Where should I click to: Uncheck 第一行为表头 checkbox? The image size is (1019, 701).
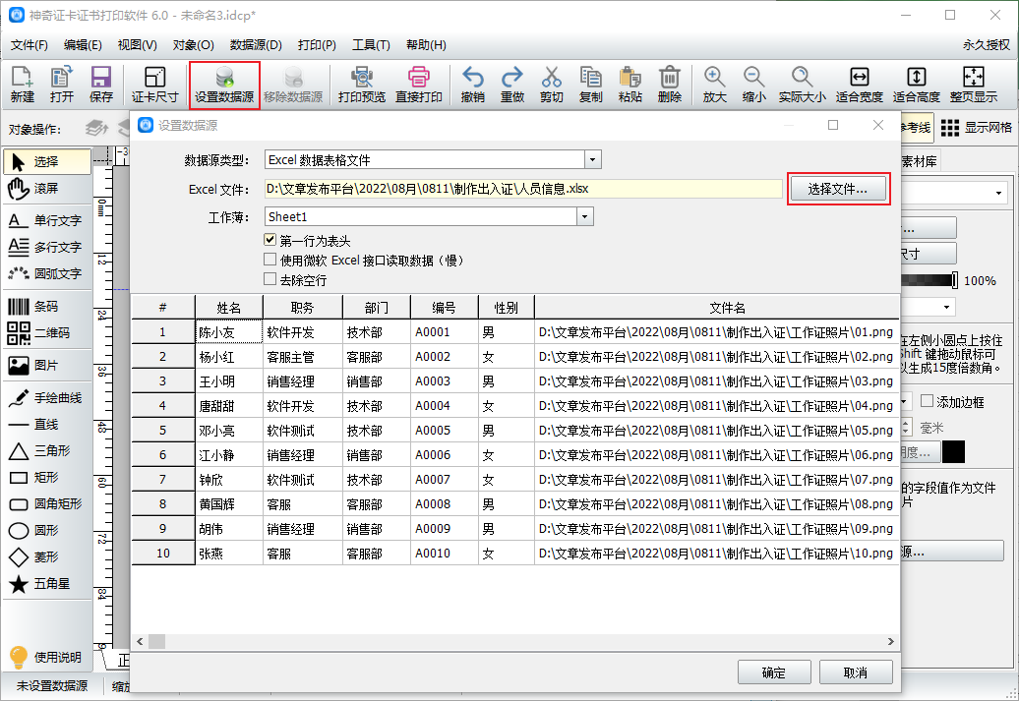270,240
